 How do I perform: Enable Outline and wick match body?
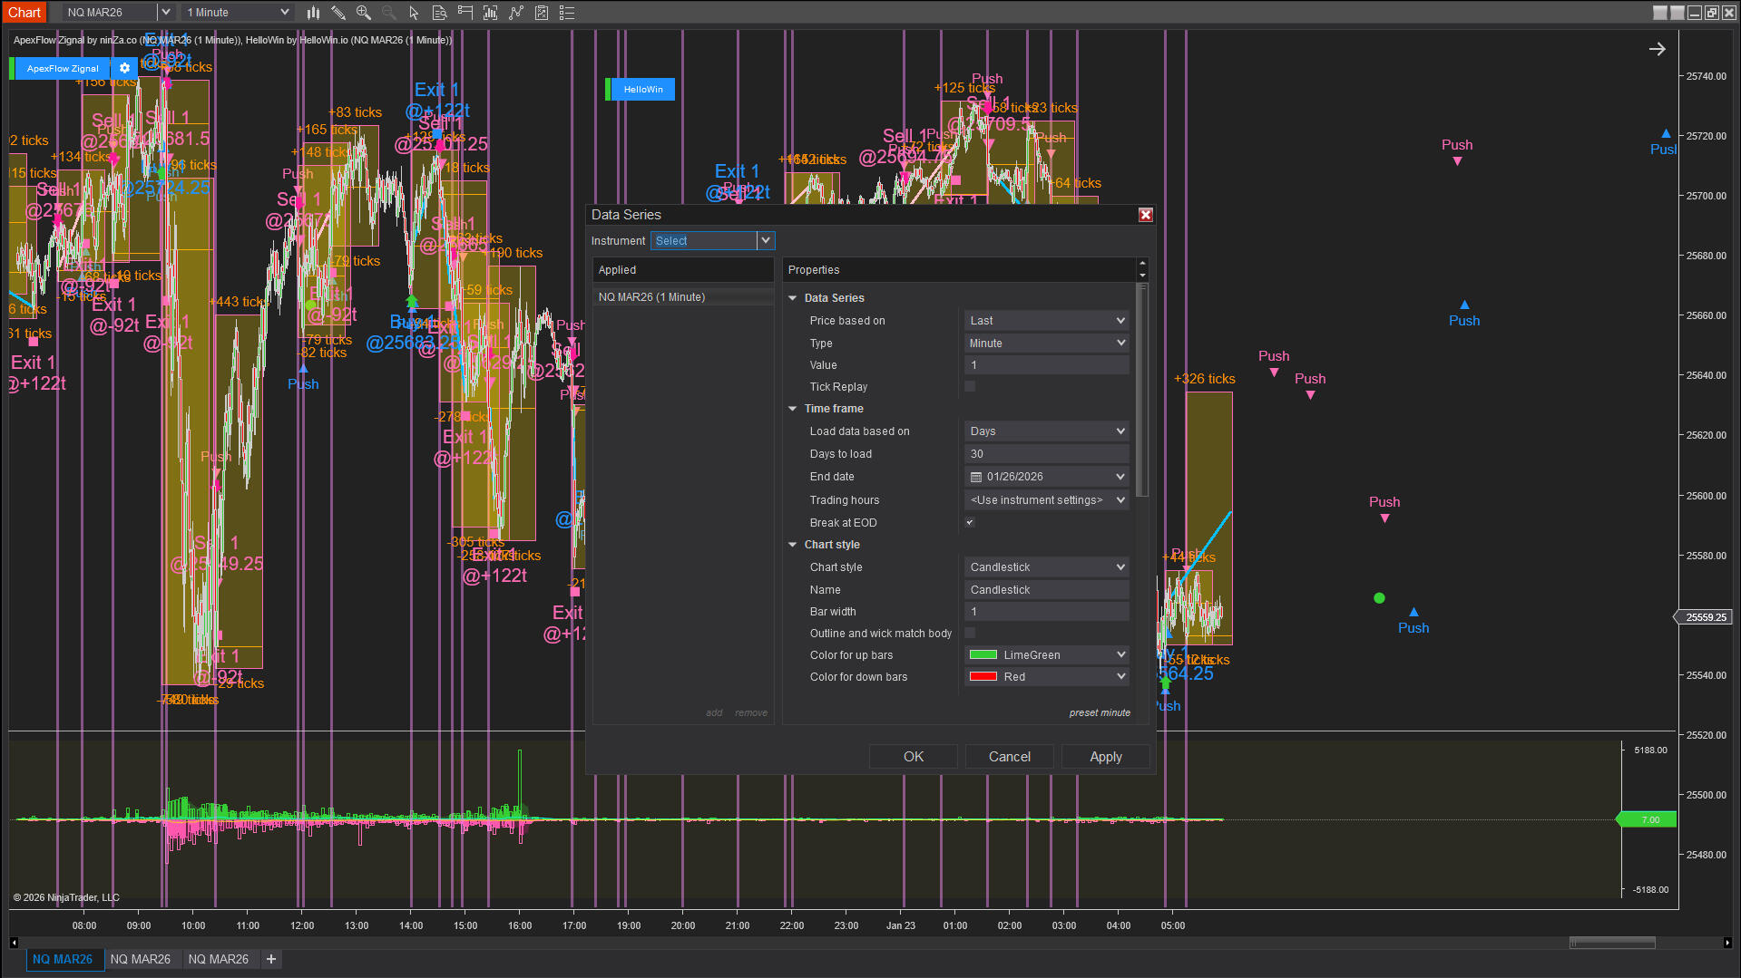pyautogui.click(x=970, y=634)
